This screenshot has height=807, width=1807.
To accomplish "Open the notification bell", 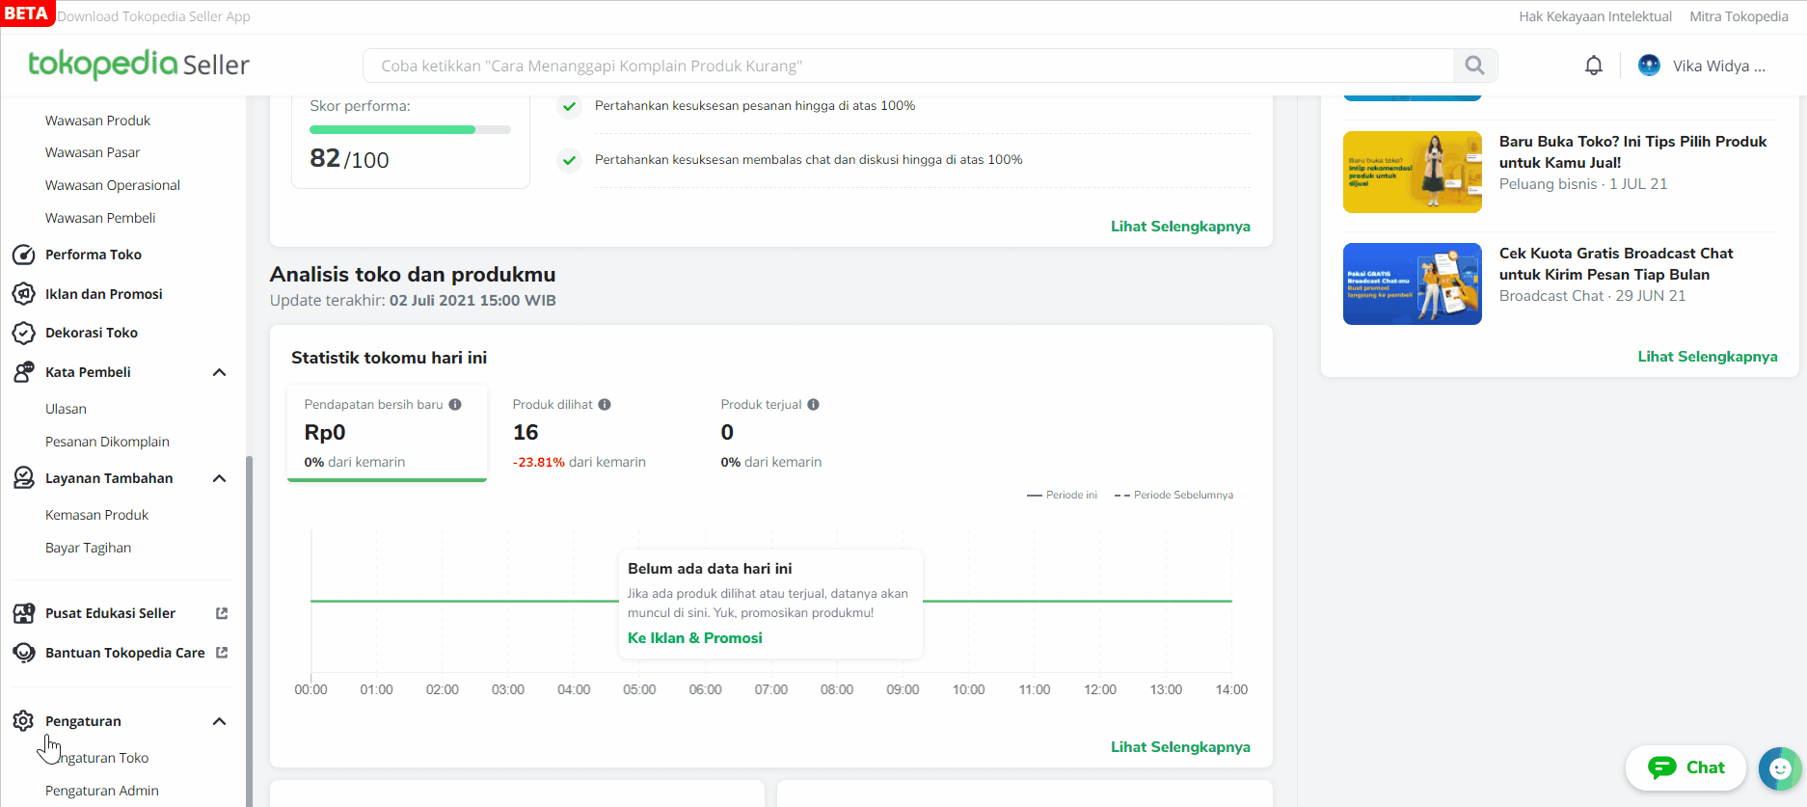I will point(1594,66).
